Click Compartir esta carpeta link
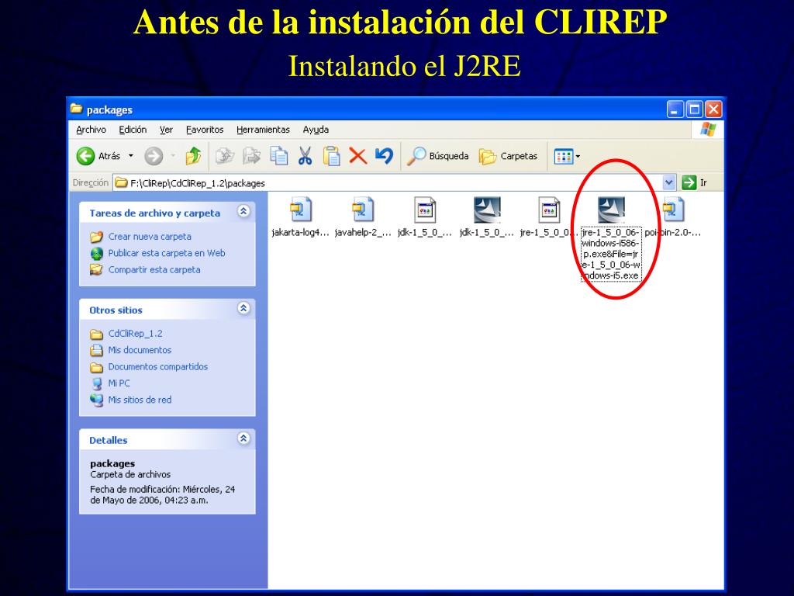The width and height of the screenshot is (794, 596). point(154,269)
